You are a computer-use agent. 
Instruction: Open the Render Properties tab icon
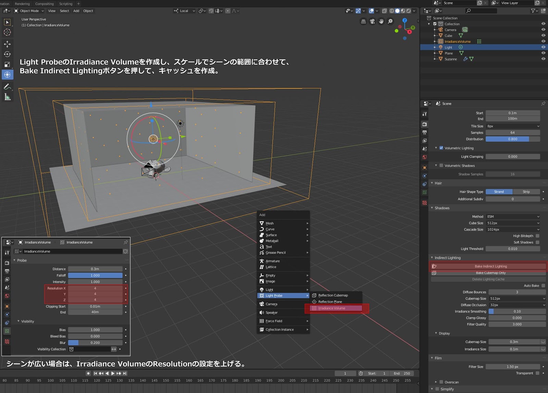425,124
